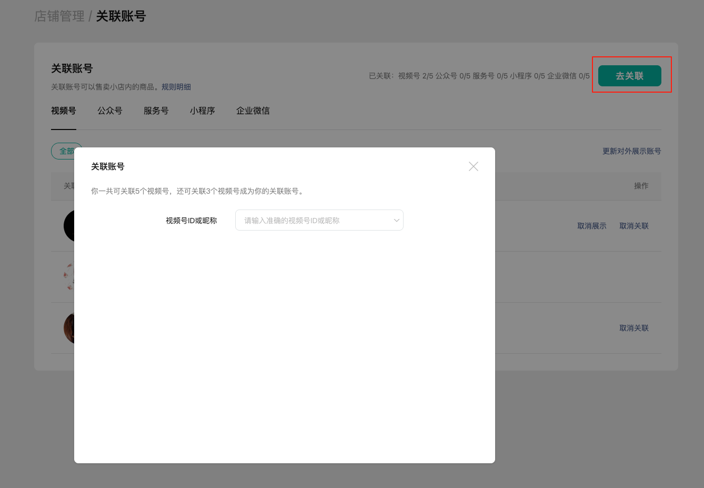Click the 视频号ID或昵称 field label
This screenshot has height=488, width=704.
(x=191, y=221)
